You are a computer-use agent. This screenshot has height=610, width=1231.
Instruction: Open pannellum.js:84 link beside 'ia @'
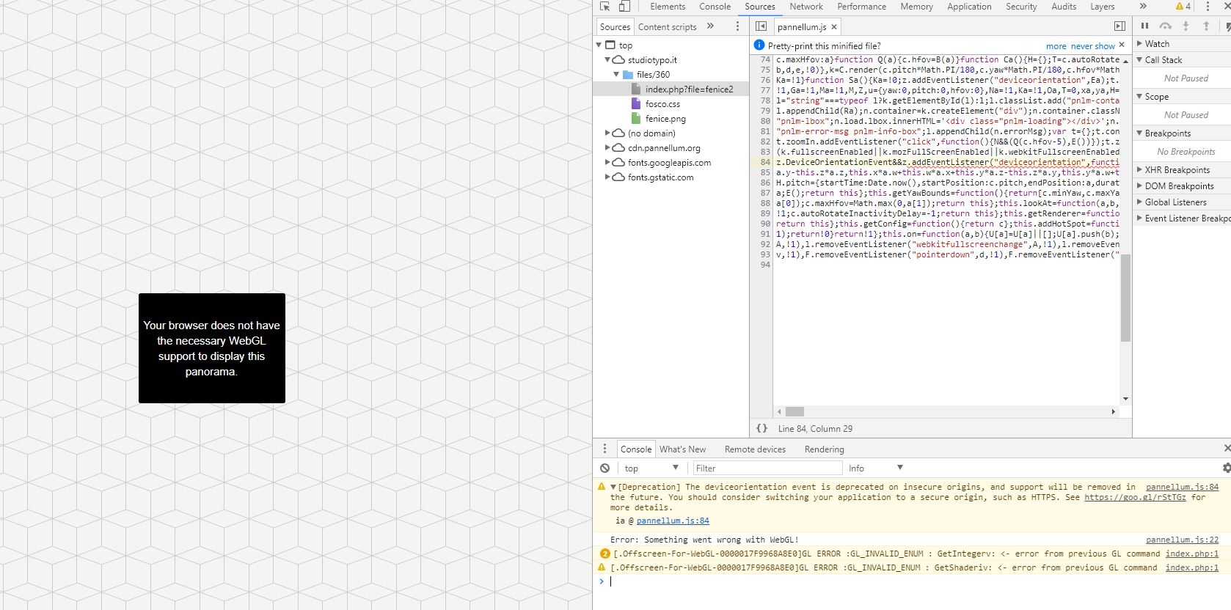(673, 521)
